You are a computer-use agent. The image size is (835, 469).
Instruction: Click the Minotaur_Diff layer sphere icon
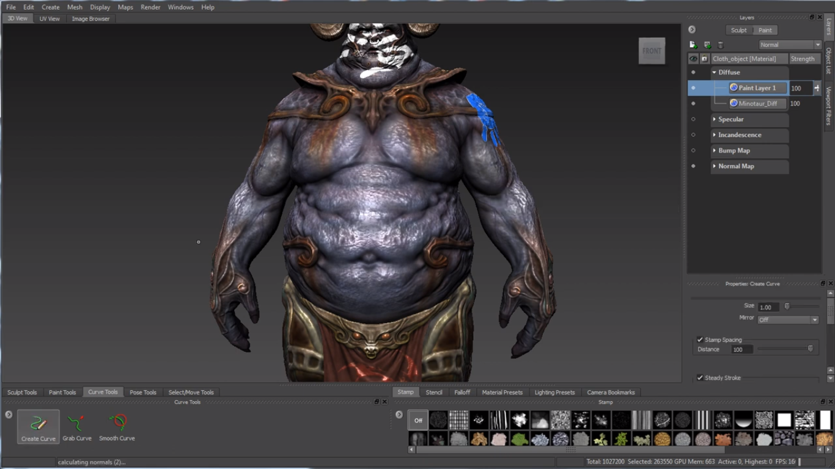[734, 103]
